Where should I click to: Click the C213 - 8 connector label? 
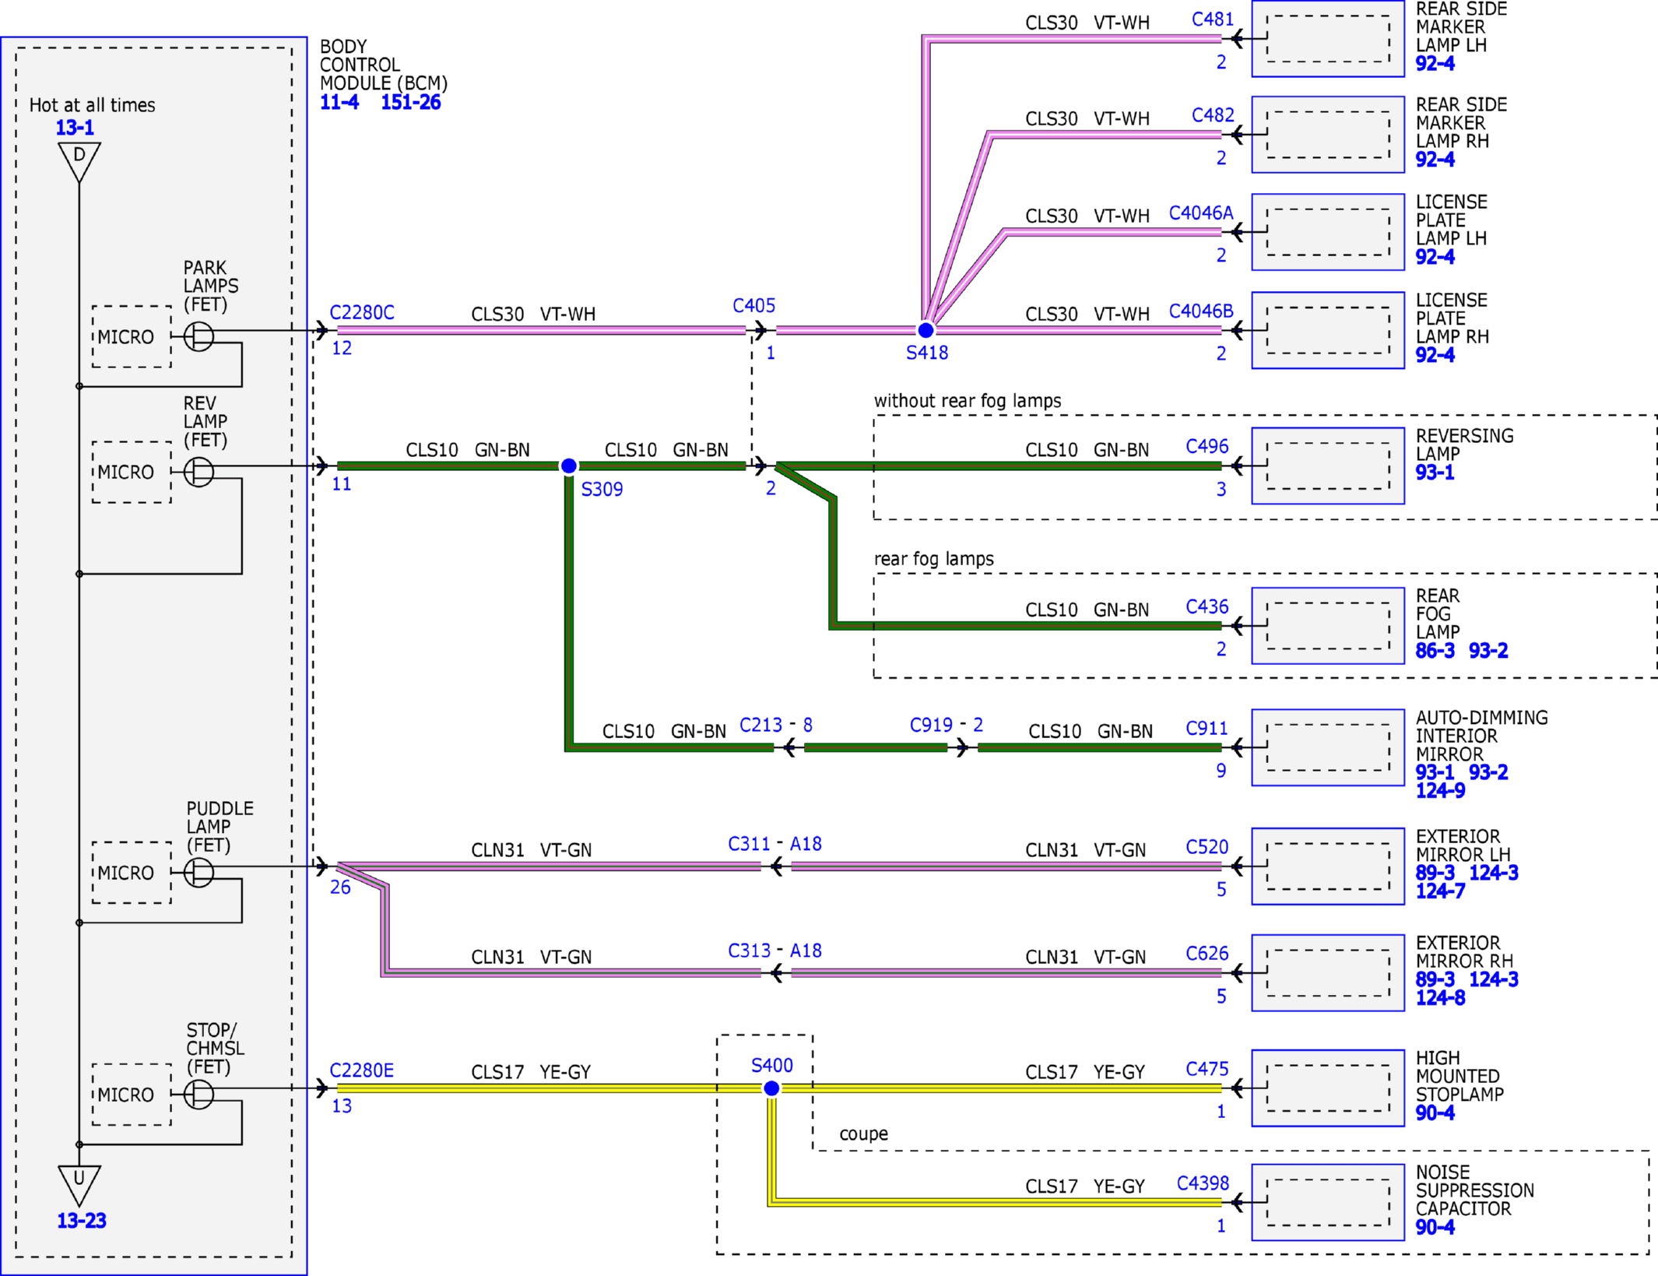776,725
